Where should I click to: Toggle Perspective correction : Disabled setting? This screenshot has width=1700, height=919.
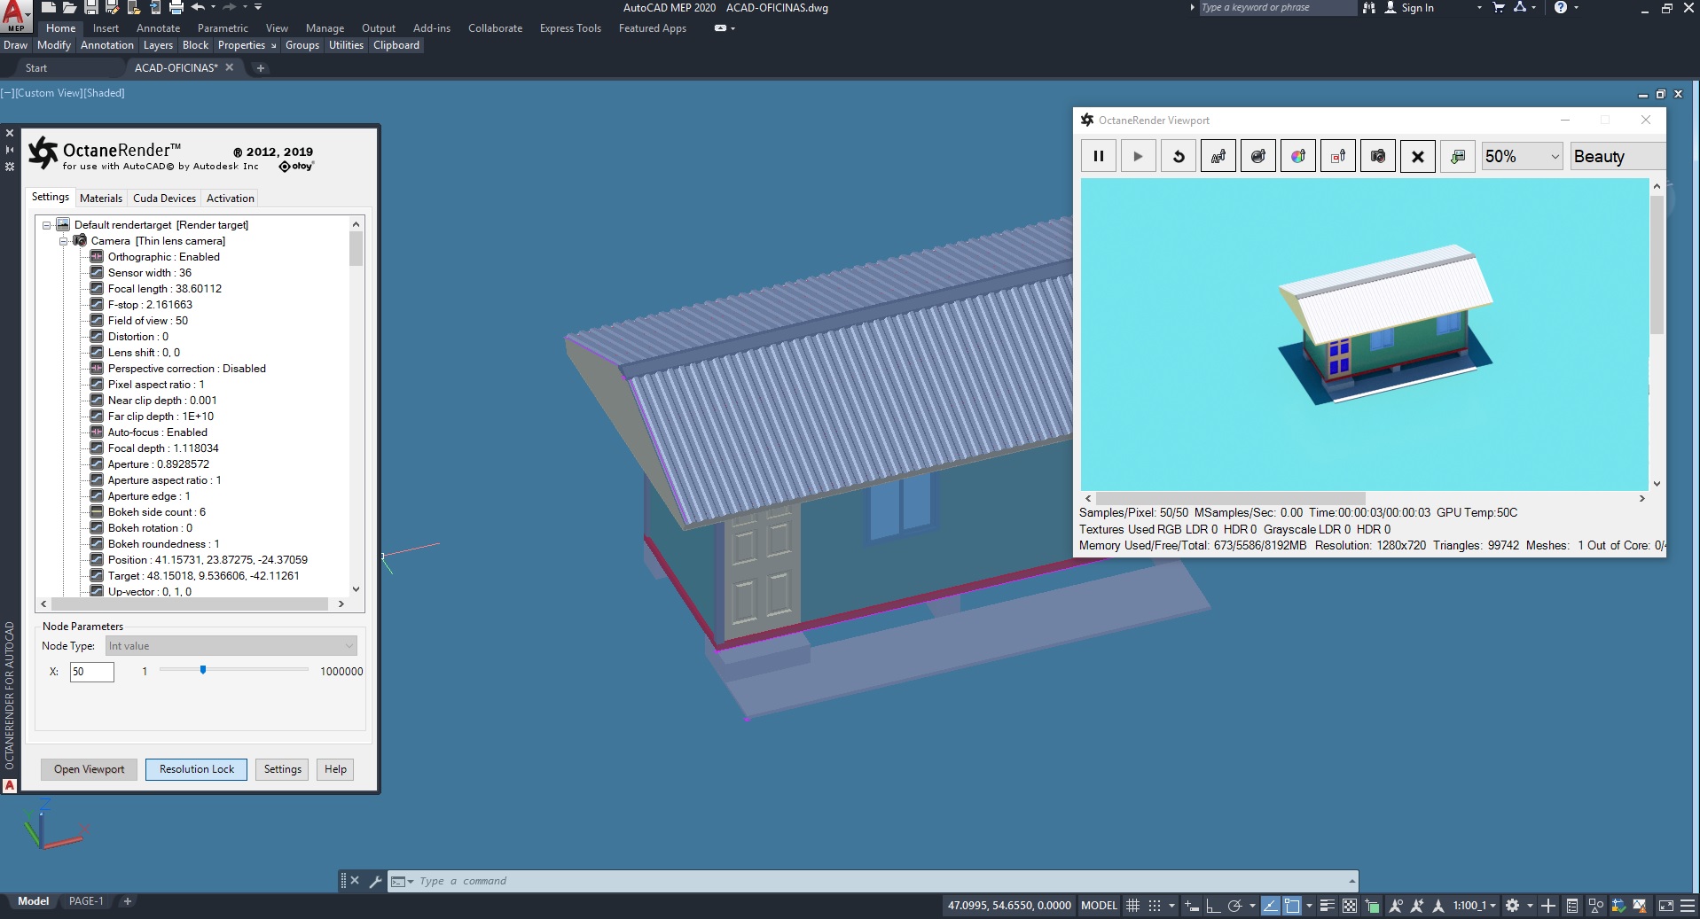tap(178, 369)
